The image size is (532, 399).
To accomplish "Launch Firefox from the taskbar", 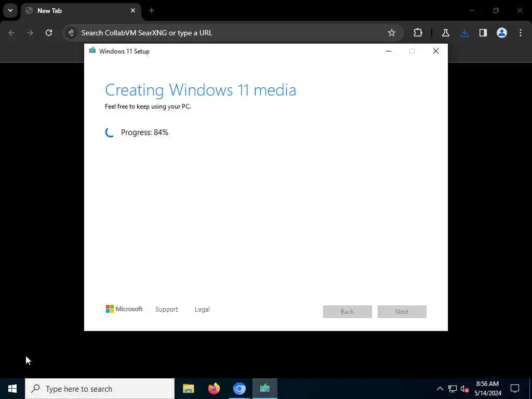I will [214, 389].
